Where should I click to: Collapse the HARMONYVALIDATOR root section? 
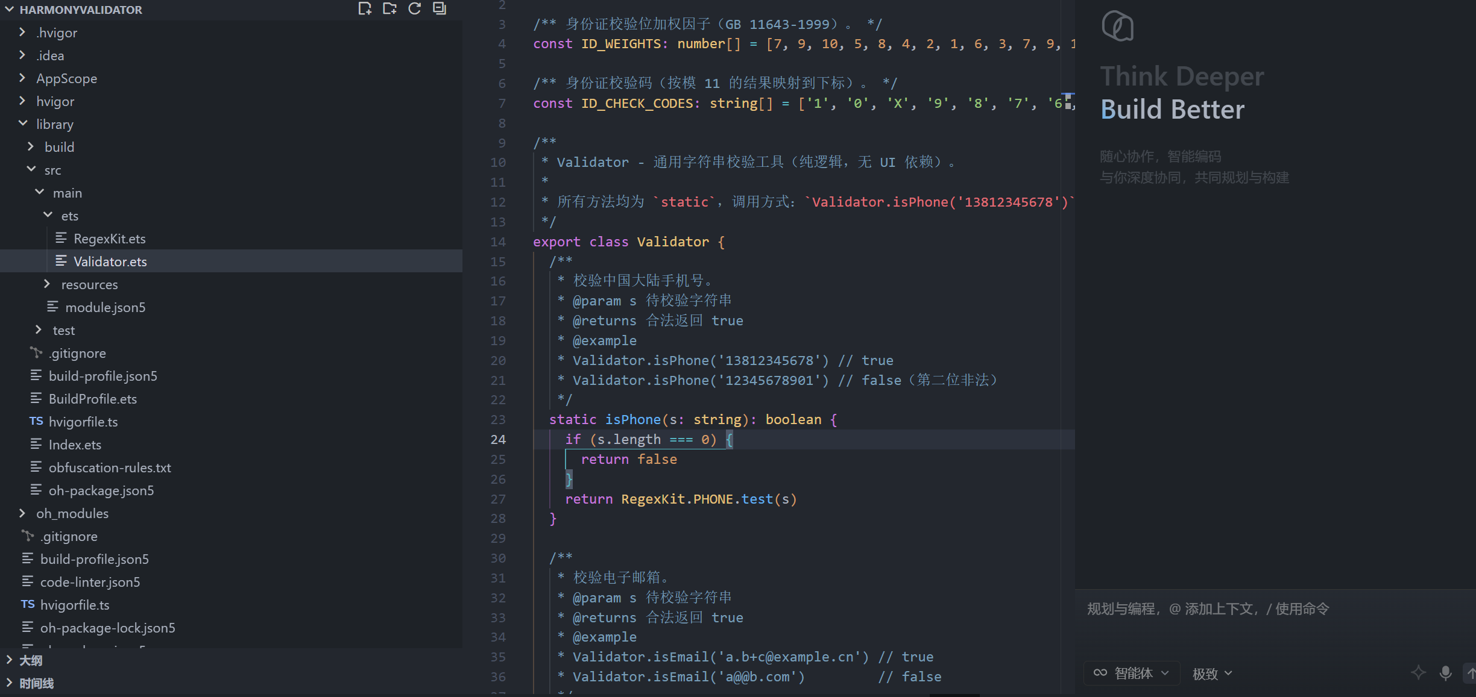(81, 10)
